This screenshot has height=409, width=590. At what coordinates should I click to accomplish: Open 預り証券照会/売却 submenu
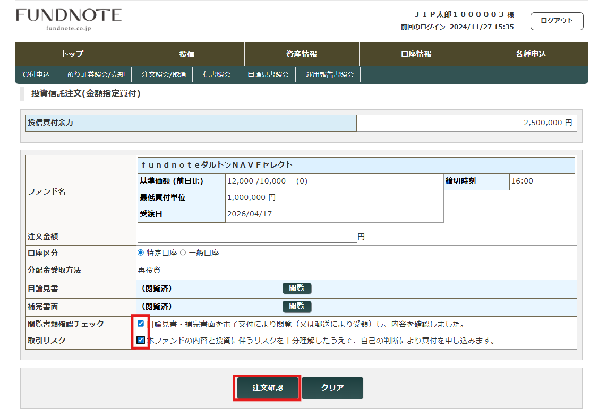coord(96,75)
